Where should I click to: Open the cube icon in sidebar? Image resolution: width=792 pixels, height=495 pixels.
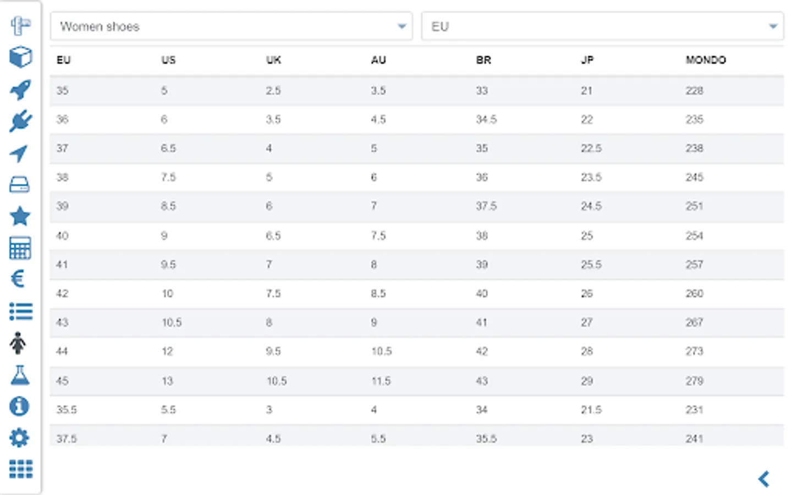coord(20,57)
